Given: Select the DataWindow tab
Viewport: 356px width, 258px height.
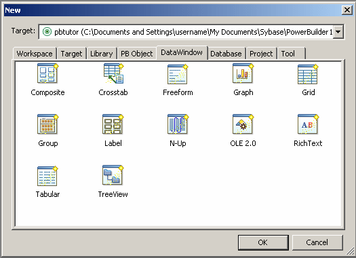Looking at the screenshot, I should point(182,52).
